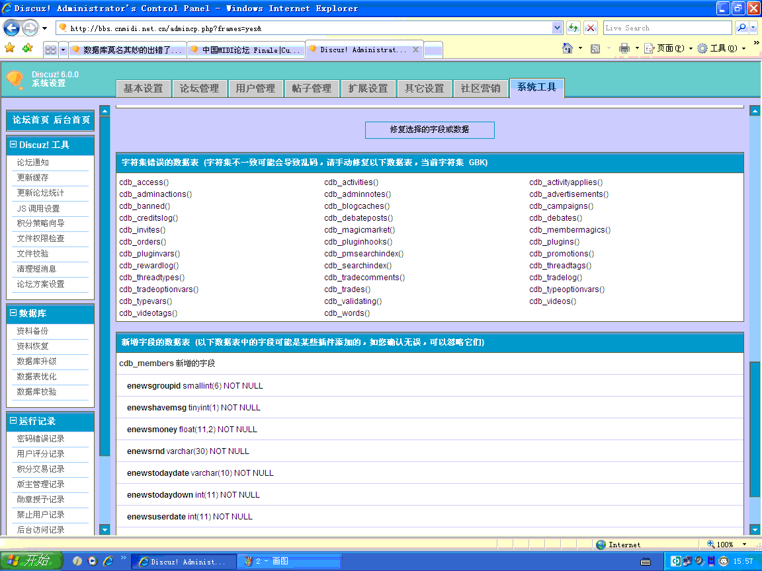Viewport: 762px width, 571px height.
Task: Click the Print icon in toolbar
Action: coord(624,48)
